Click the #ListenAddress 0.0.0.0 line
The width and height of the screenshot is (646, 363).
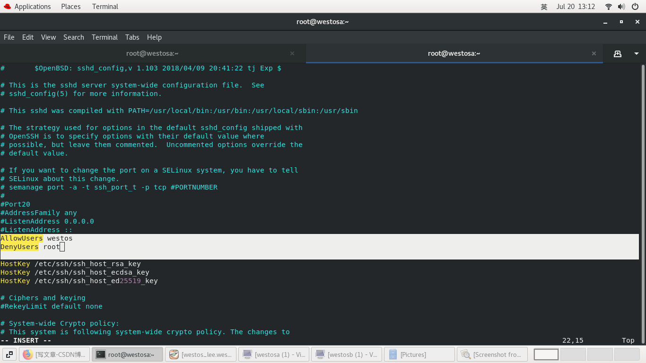pyautogui.click(x=47, y=221)
